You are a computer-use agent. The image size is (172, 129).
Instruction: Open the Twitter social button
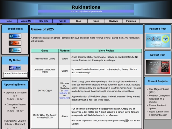15,50
